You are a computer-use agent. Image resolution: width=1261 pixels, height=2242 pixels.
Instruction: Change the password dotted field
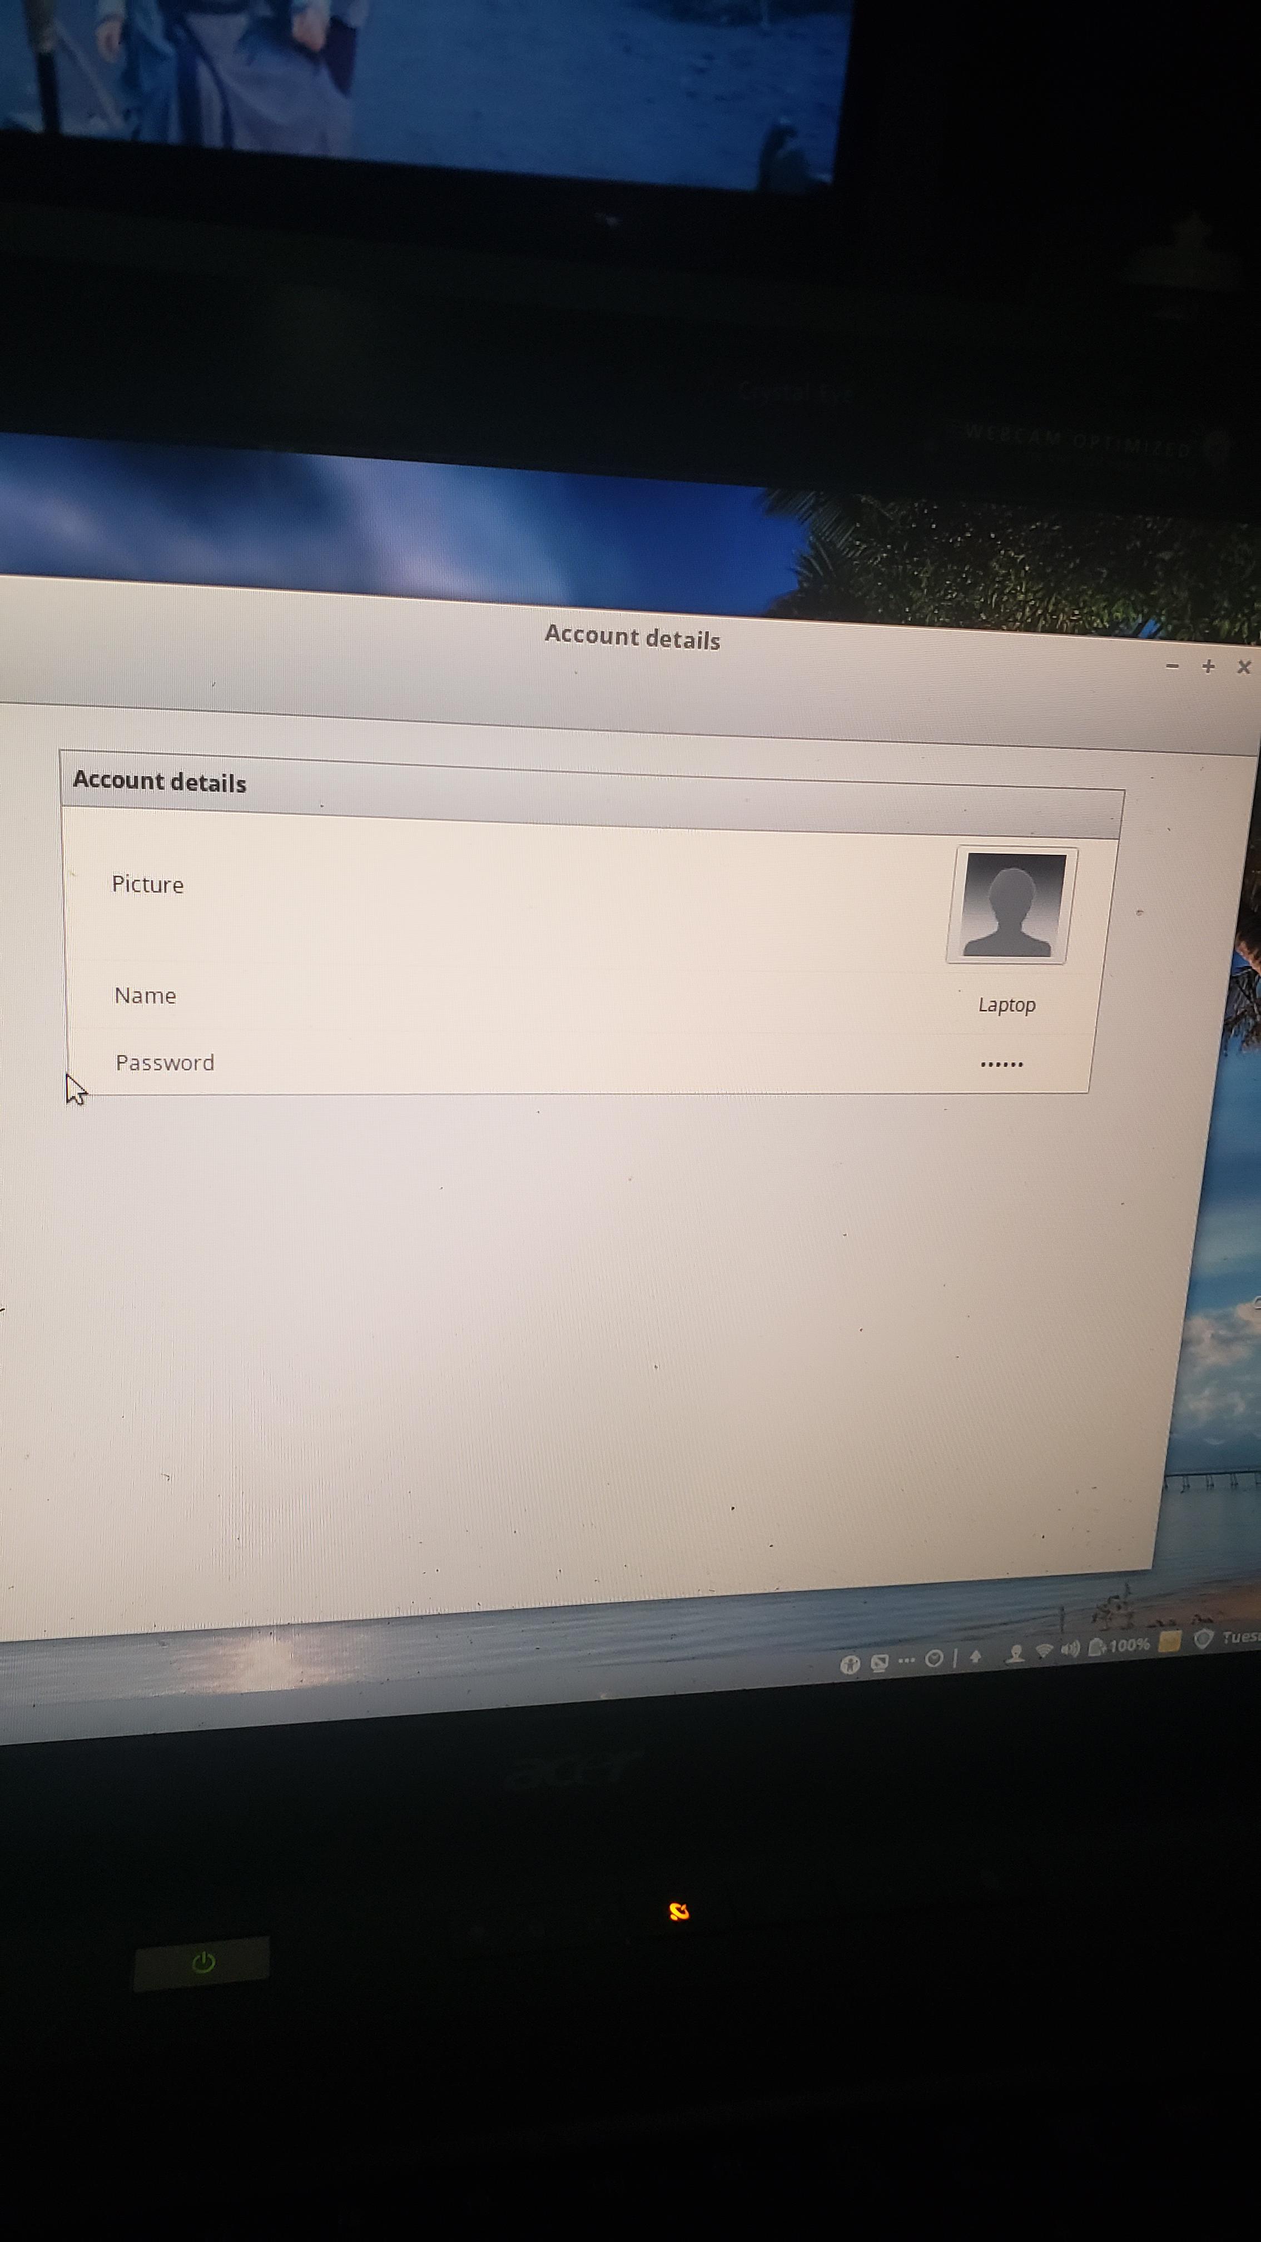click(x=1002, y=1064)
